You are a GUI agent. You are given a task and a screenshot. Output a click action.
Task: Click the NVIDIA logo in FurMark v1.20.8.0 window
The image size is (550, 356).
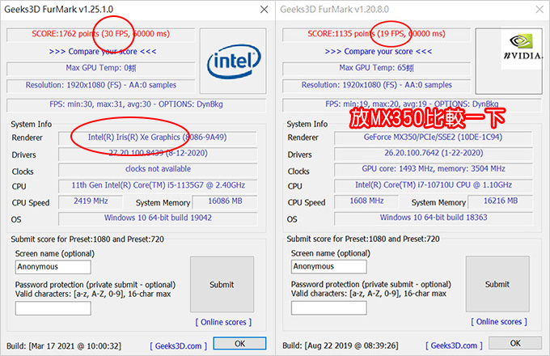pos(523,48)
